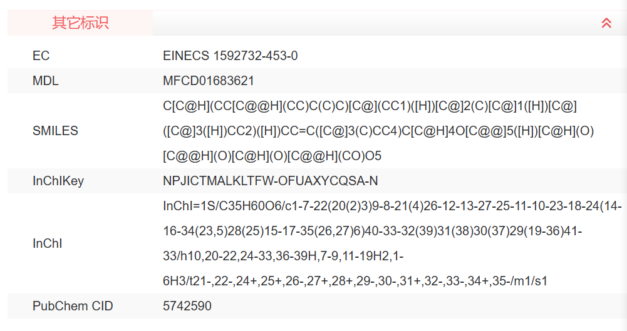This screenshot has width=627, height=331.
Task: Click the SMILES line starting with C[C@H](CC[C@@H]
Action: click(370, 106)
